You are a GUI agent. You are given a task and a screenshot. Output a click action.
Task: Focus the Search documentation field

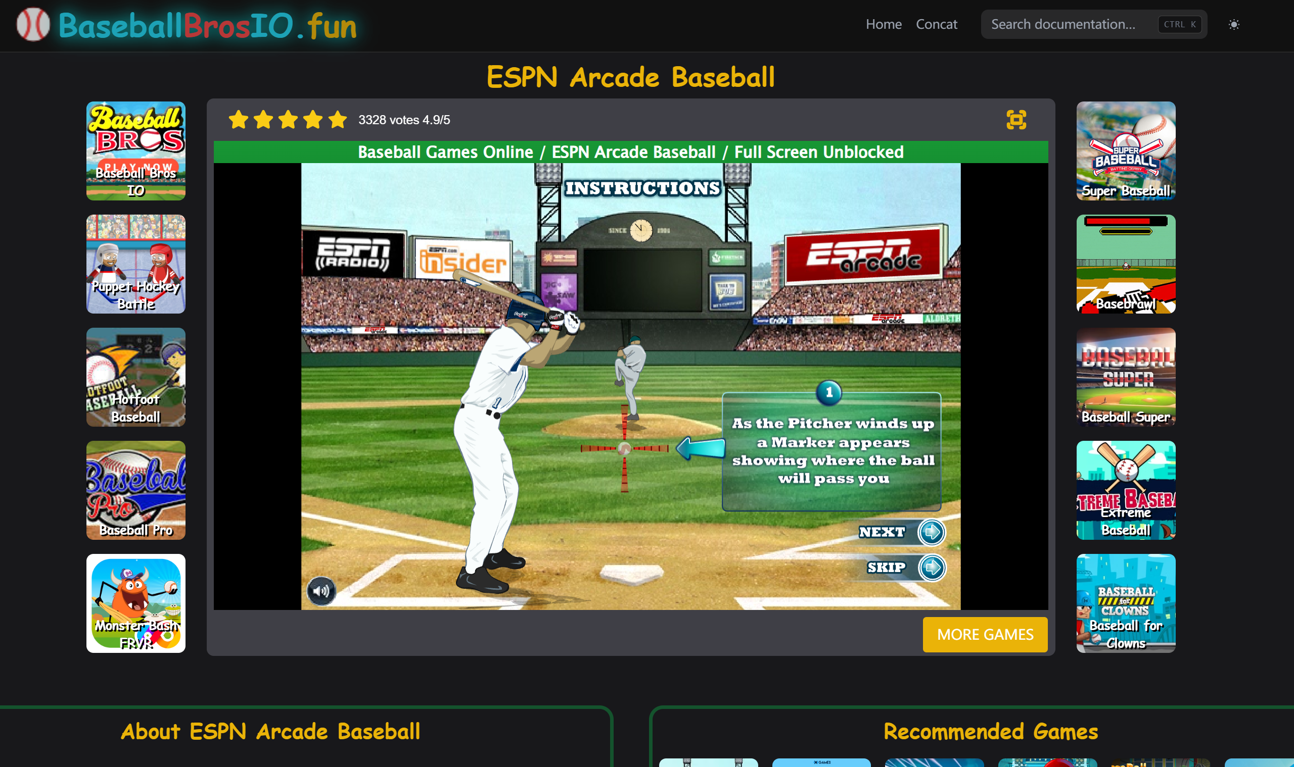click(x=1093, y=24)
